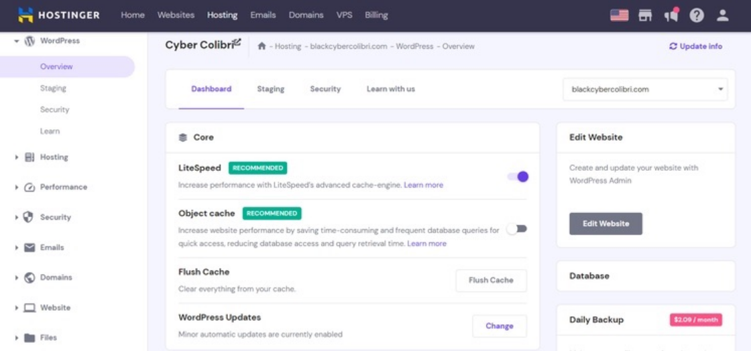Switch to the Learn with us tab
The image size is (751, 351).
click(x=391, y=89)
